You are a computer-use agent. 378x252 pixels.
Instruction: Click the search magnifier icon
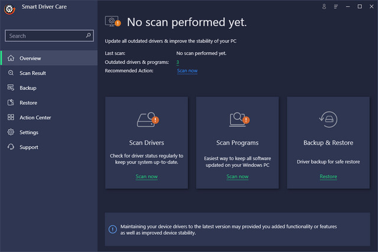click(x=89, y=35)
